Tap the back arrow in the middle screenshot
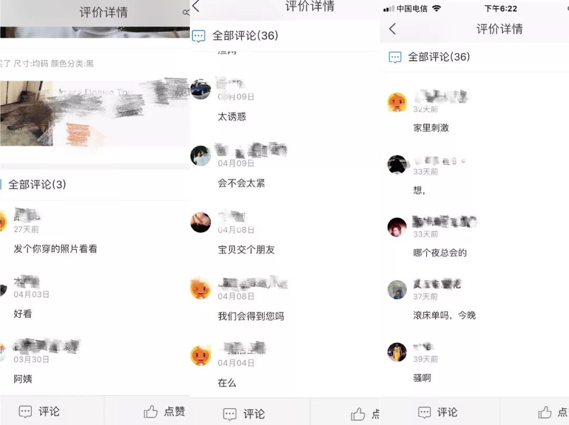 point(196,6)
